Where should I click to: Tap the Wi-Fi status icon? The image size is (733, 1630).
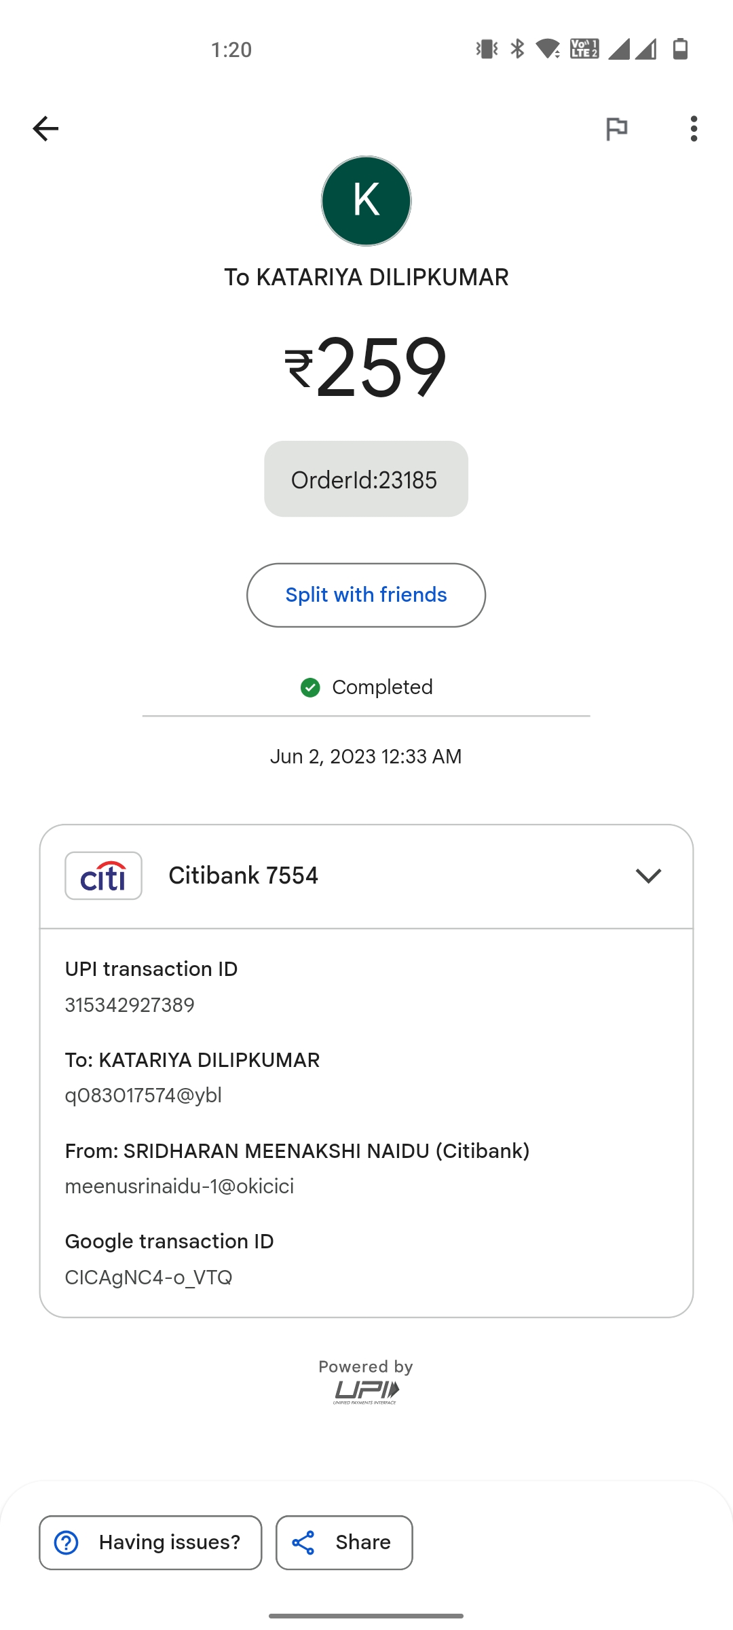pyautogui.click(x=548, y=49)
